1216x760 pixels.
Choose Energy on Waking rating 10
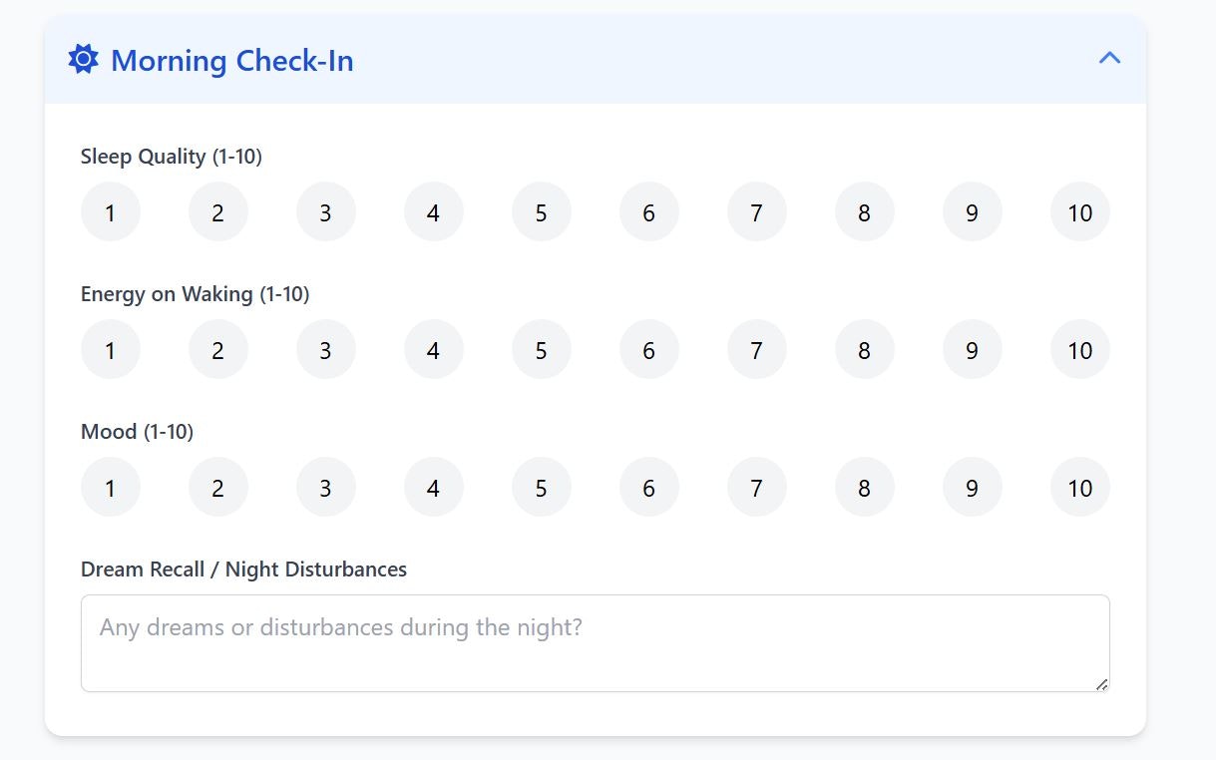[x=1080, y=349]
